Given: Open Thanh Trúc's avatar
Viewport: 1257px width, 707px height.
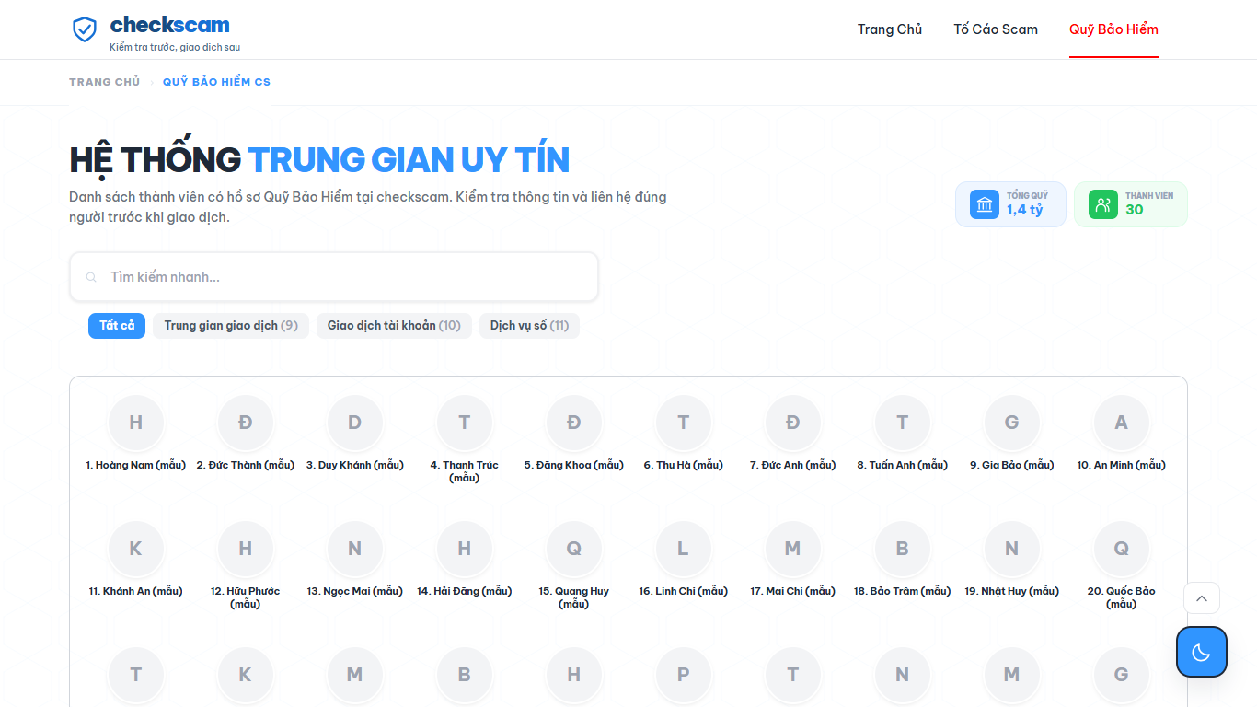Looking at the screenshot, I should (x=465, y=423).
